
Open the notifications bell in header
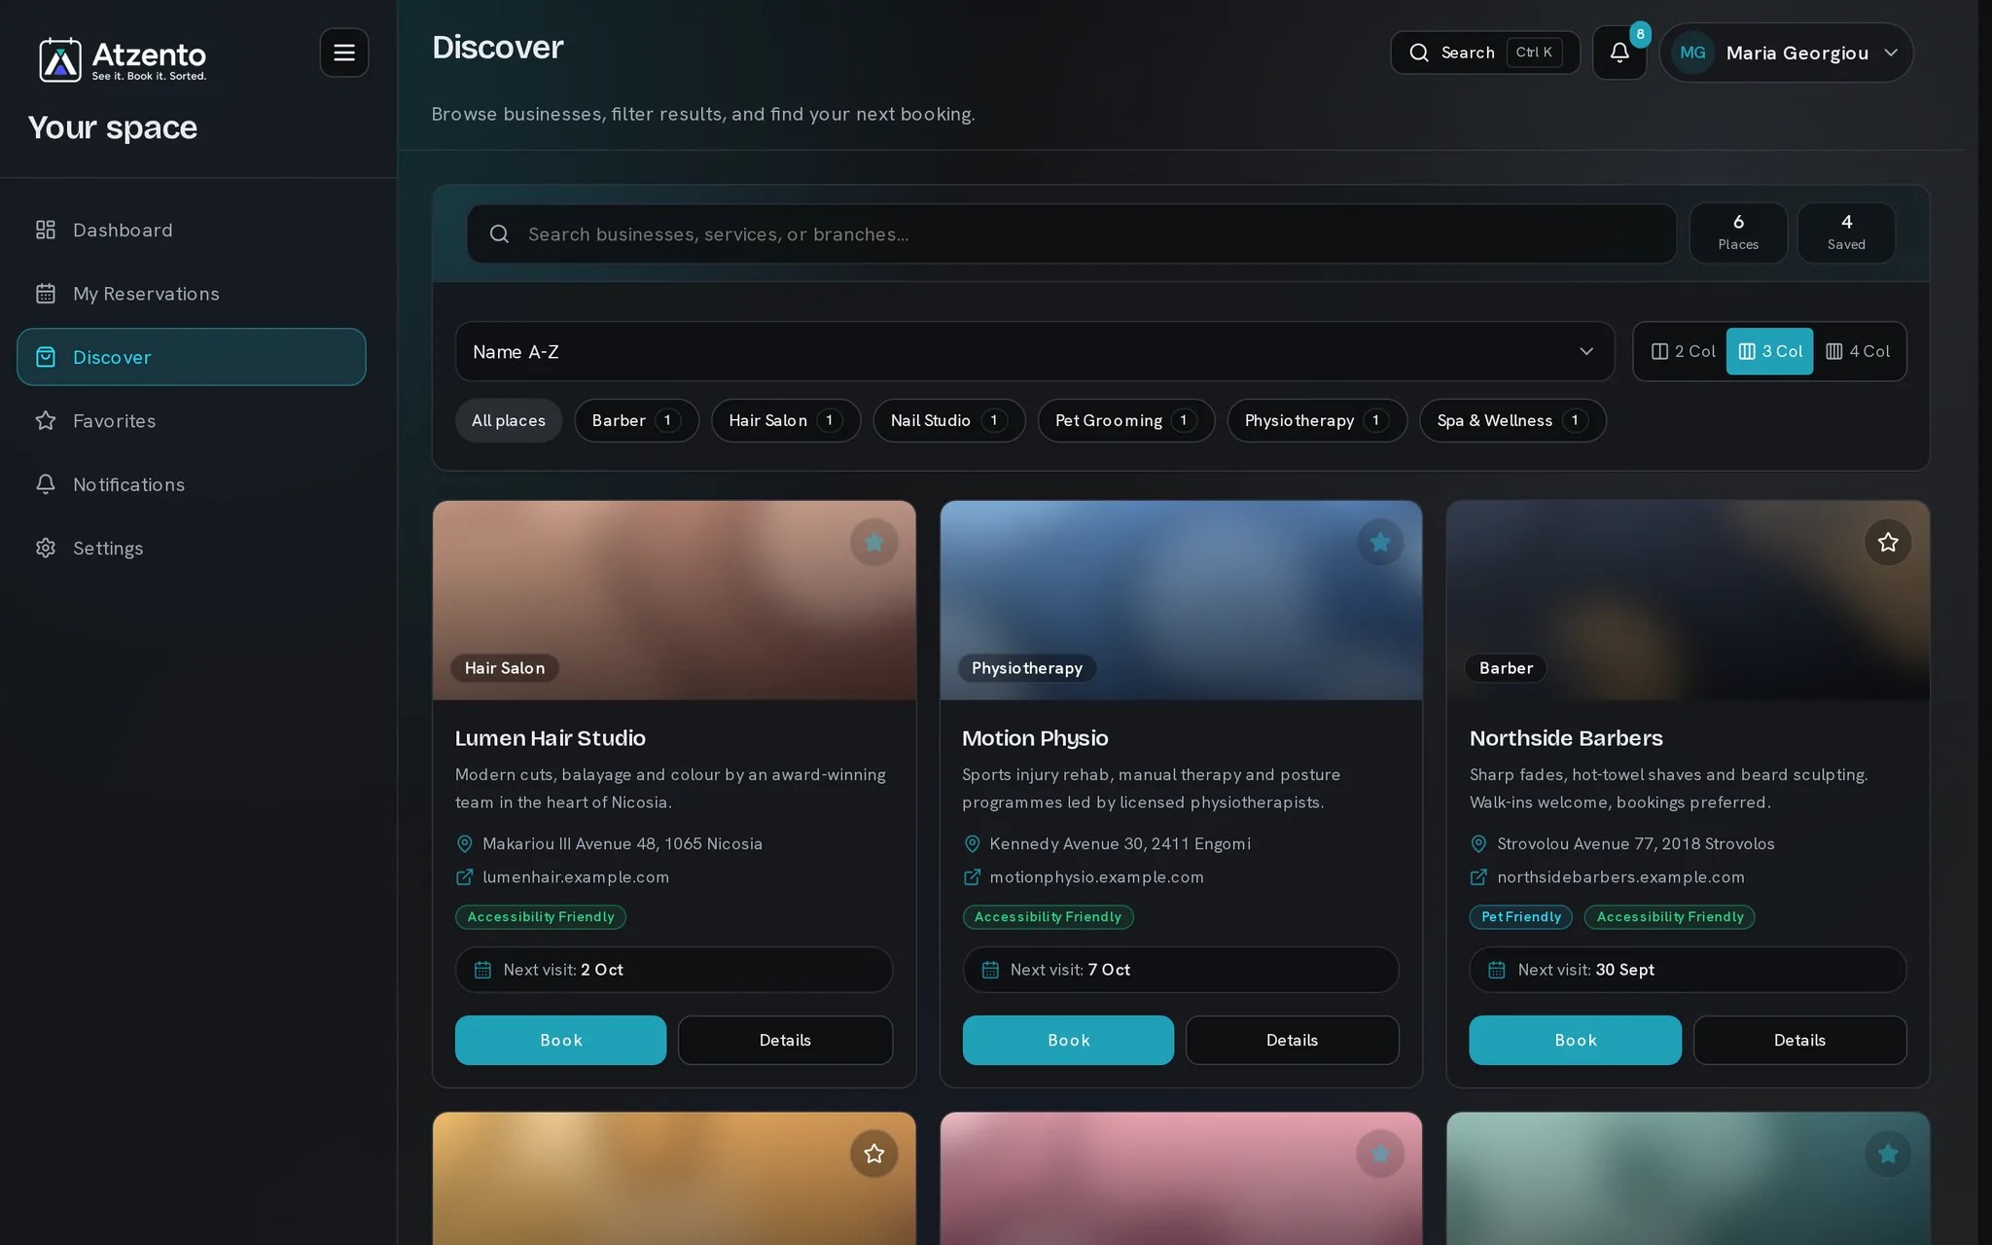(x=1619, y=53)
